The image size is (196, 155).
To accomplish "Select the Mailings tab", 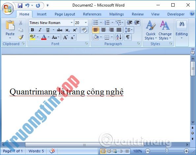I will (x=117, y=14).
